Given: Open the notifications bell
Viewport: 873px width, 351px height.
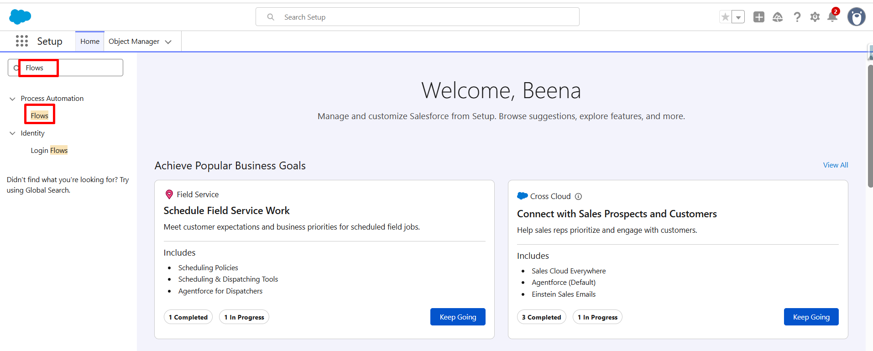Looking at the screenshot, I should click(832, 17).
